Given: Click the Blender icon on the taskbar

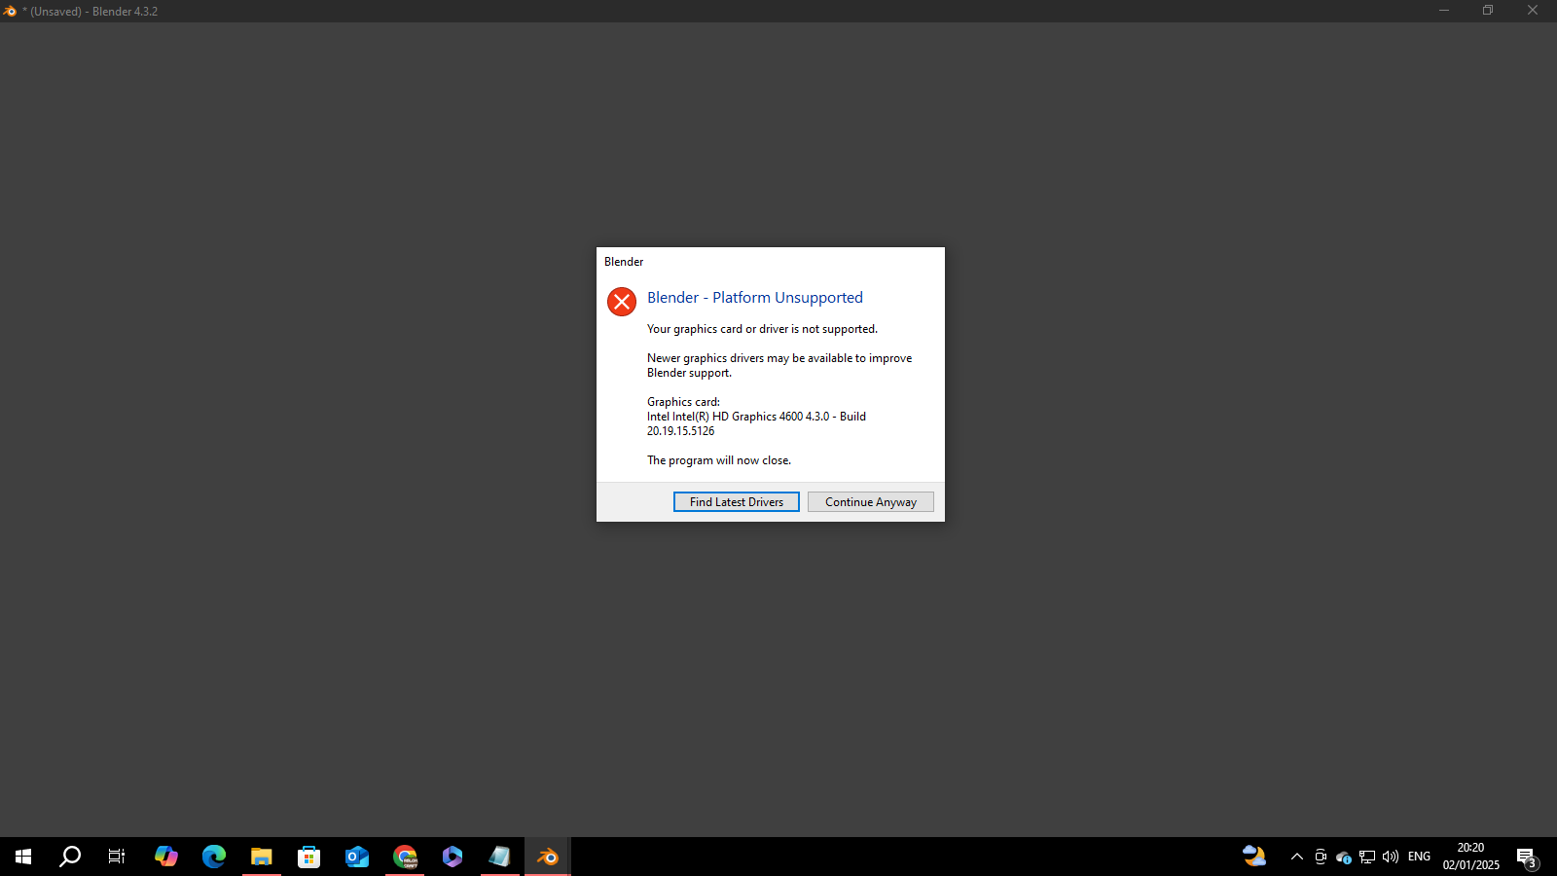Looking at the screenshot, I should tap(548, 857).
